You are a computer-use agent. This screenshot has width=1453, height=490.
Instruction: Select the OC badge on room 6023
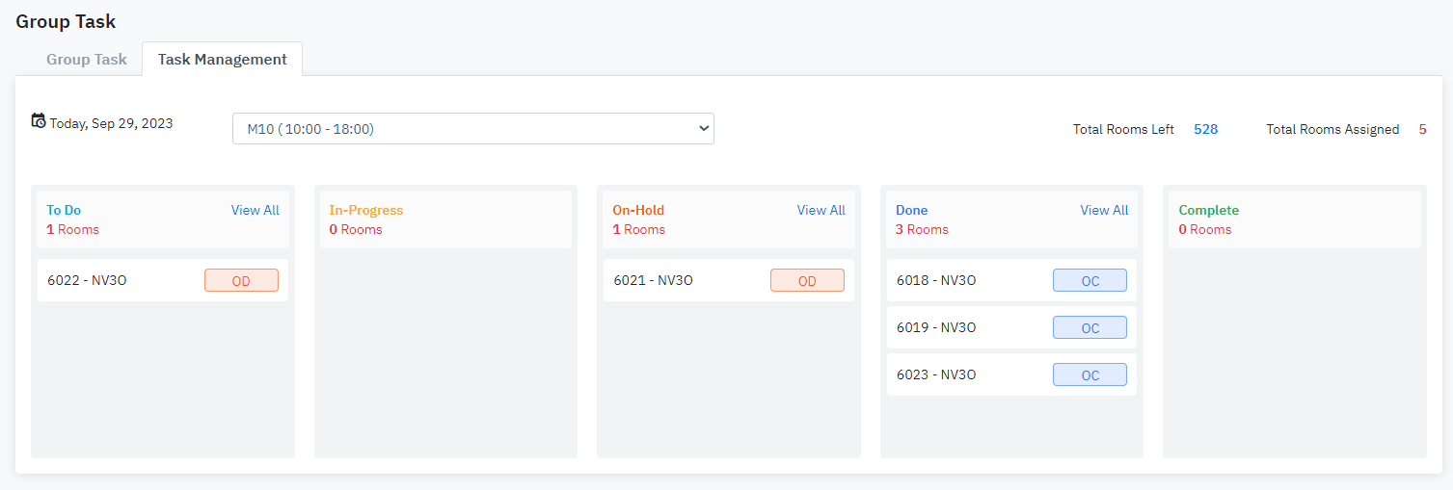tap(1090, 375)
